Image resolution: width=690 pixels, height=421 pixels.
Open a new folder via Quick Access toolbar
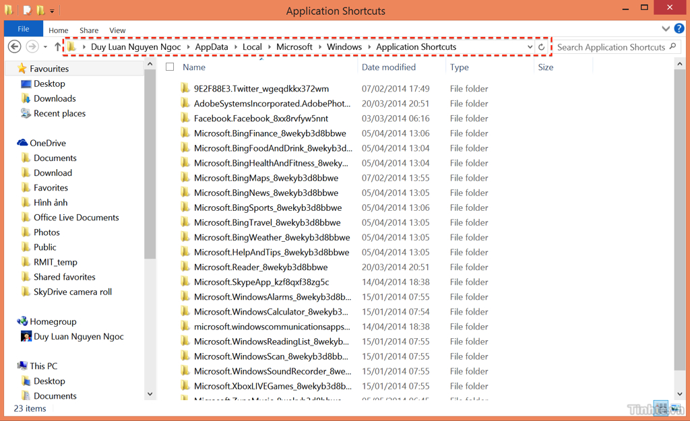39,10
